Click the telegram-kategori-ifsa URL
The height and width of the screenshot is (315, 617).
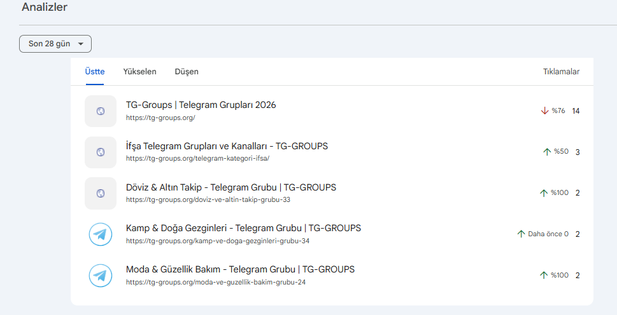197,159
